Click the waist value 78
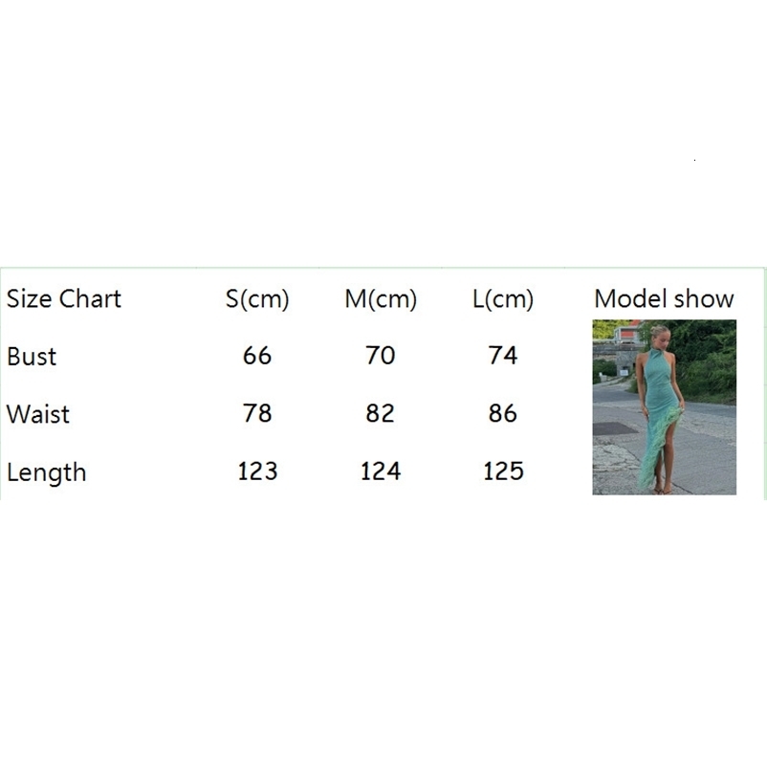 [257, 413]
